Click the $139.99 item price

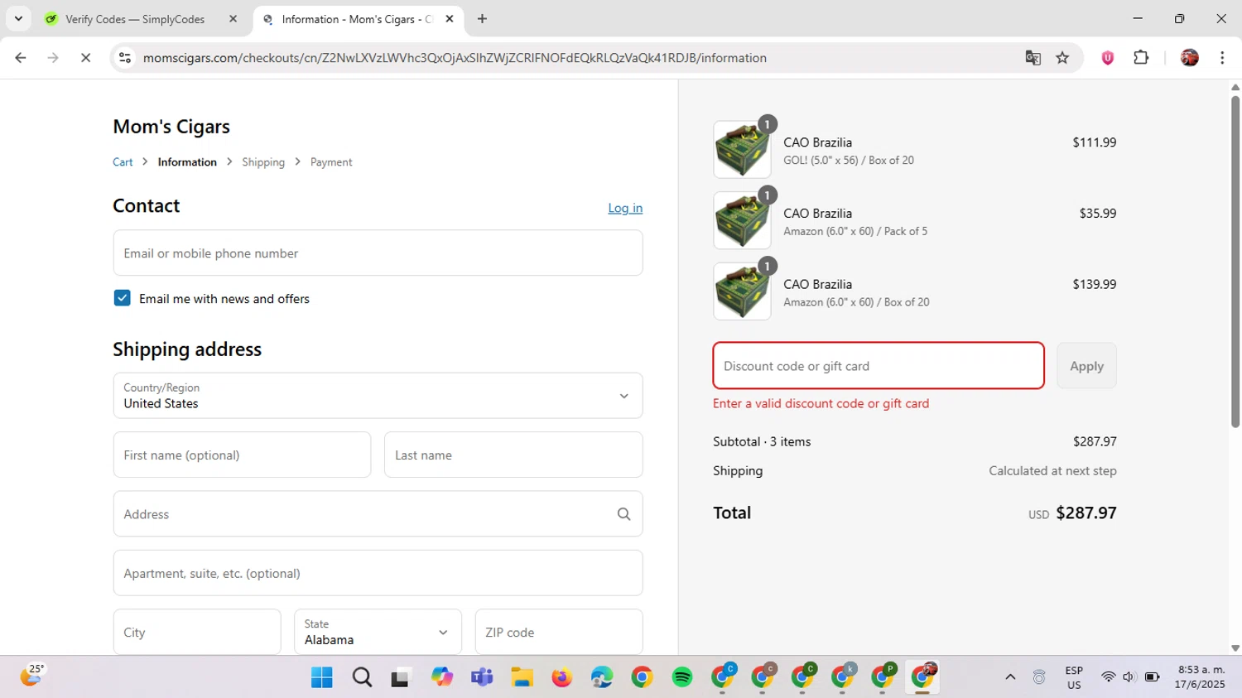tap(1094, 284)
